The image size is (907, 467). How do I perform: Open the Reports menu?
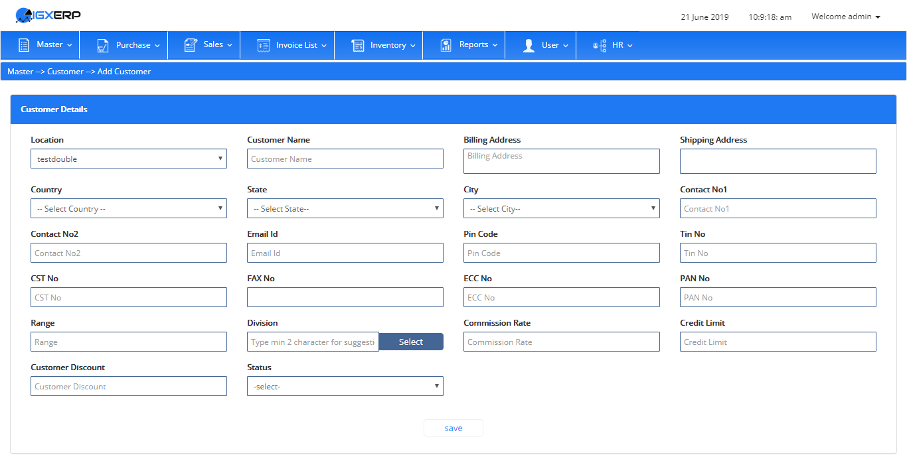click(x=463, y=45)
